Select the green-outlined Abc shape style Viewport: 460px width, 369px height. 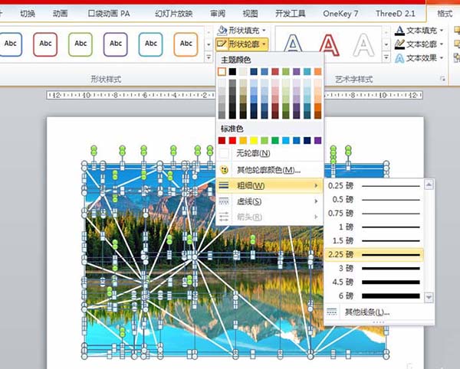point(80,44)
